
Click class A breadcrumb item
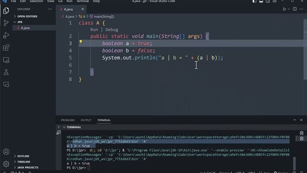84,17
